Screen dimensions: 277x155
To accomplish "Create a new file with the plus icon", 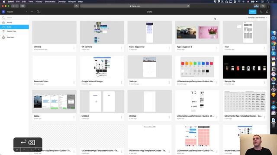I will 32,12.
